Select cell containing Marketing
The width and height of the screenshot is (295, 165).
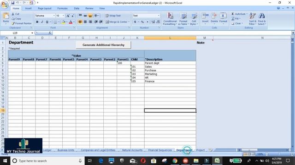click(170, 74)
